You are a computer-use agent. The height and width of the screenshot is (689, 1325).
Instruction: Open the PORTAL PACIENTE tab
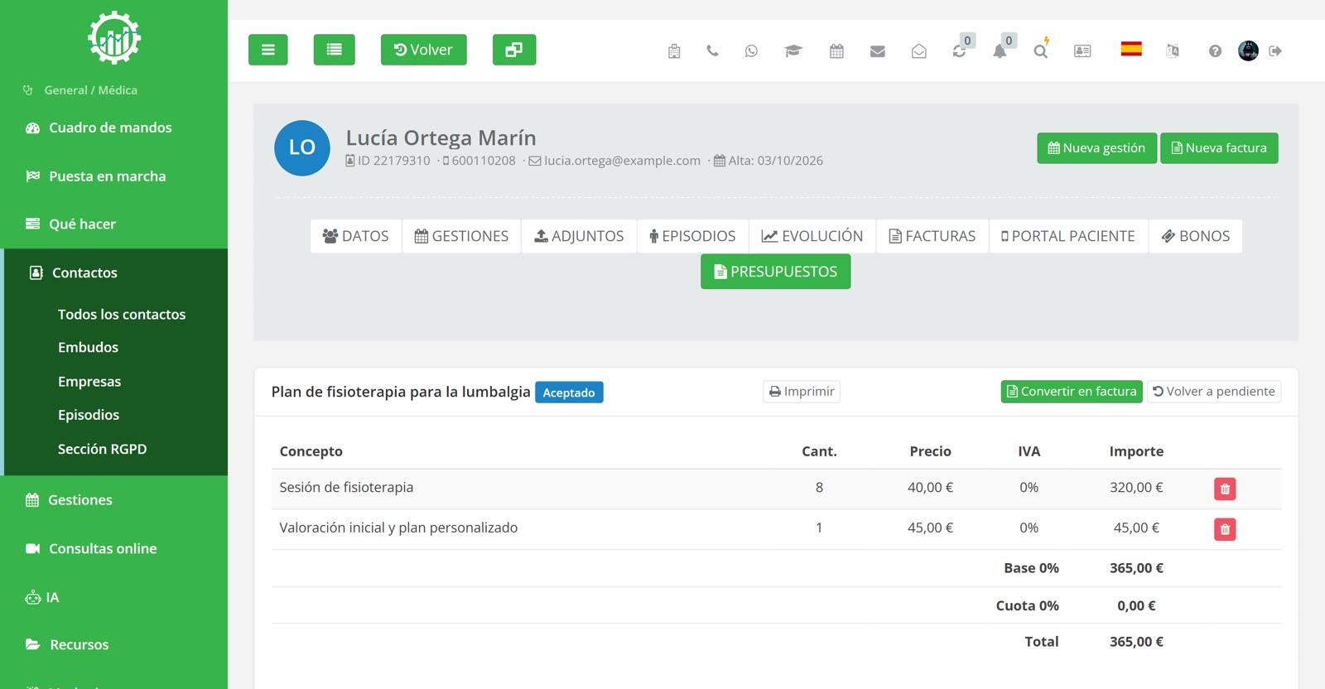[x=1068, y=236]
